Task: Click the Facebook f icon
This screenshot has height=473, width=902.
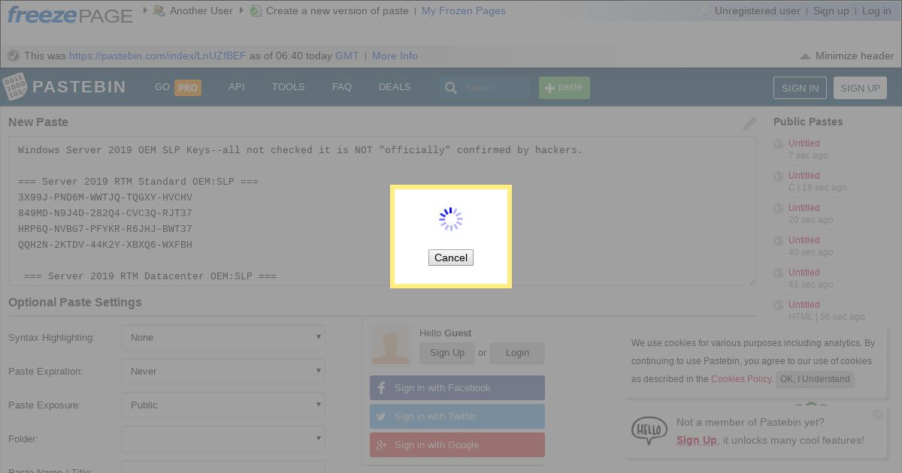Action: click(381, 388)
